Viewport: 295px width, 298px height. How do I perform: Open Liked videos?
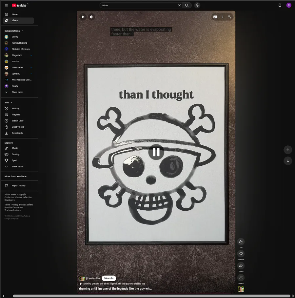(x=18, y=127)
